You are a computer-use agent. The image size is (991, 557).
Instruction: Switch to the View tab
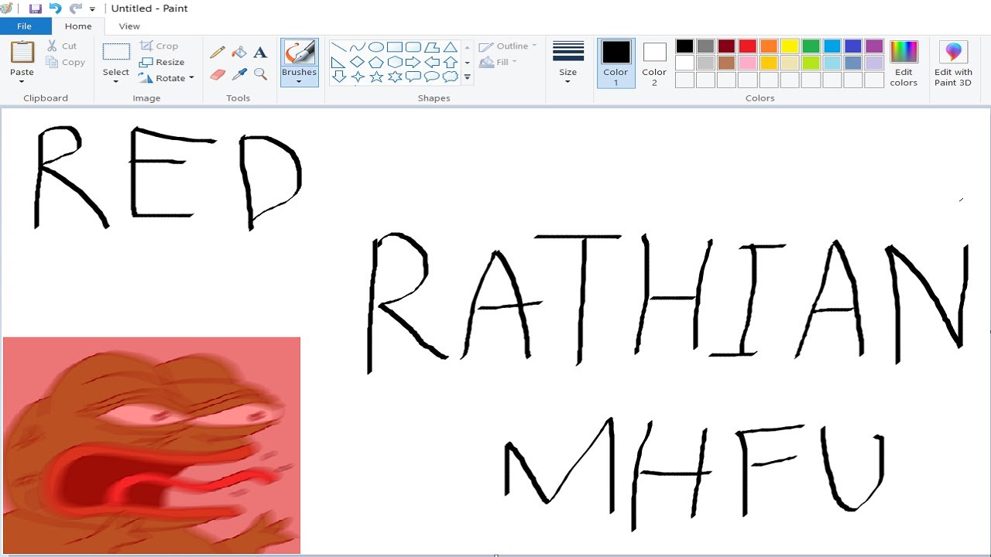129,26
